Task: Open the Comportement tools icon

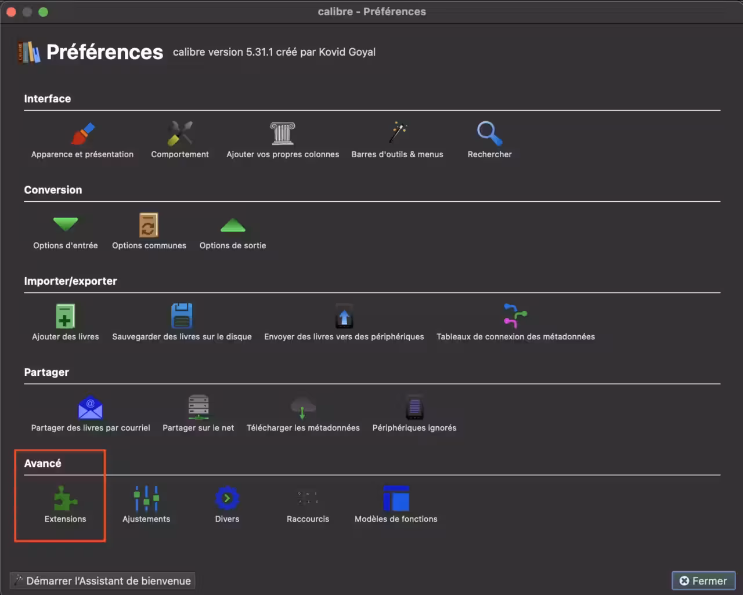Action: 180,133
